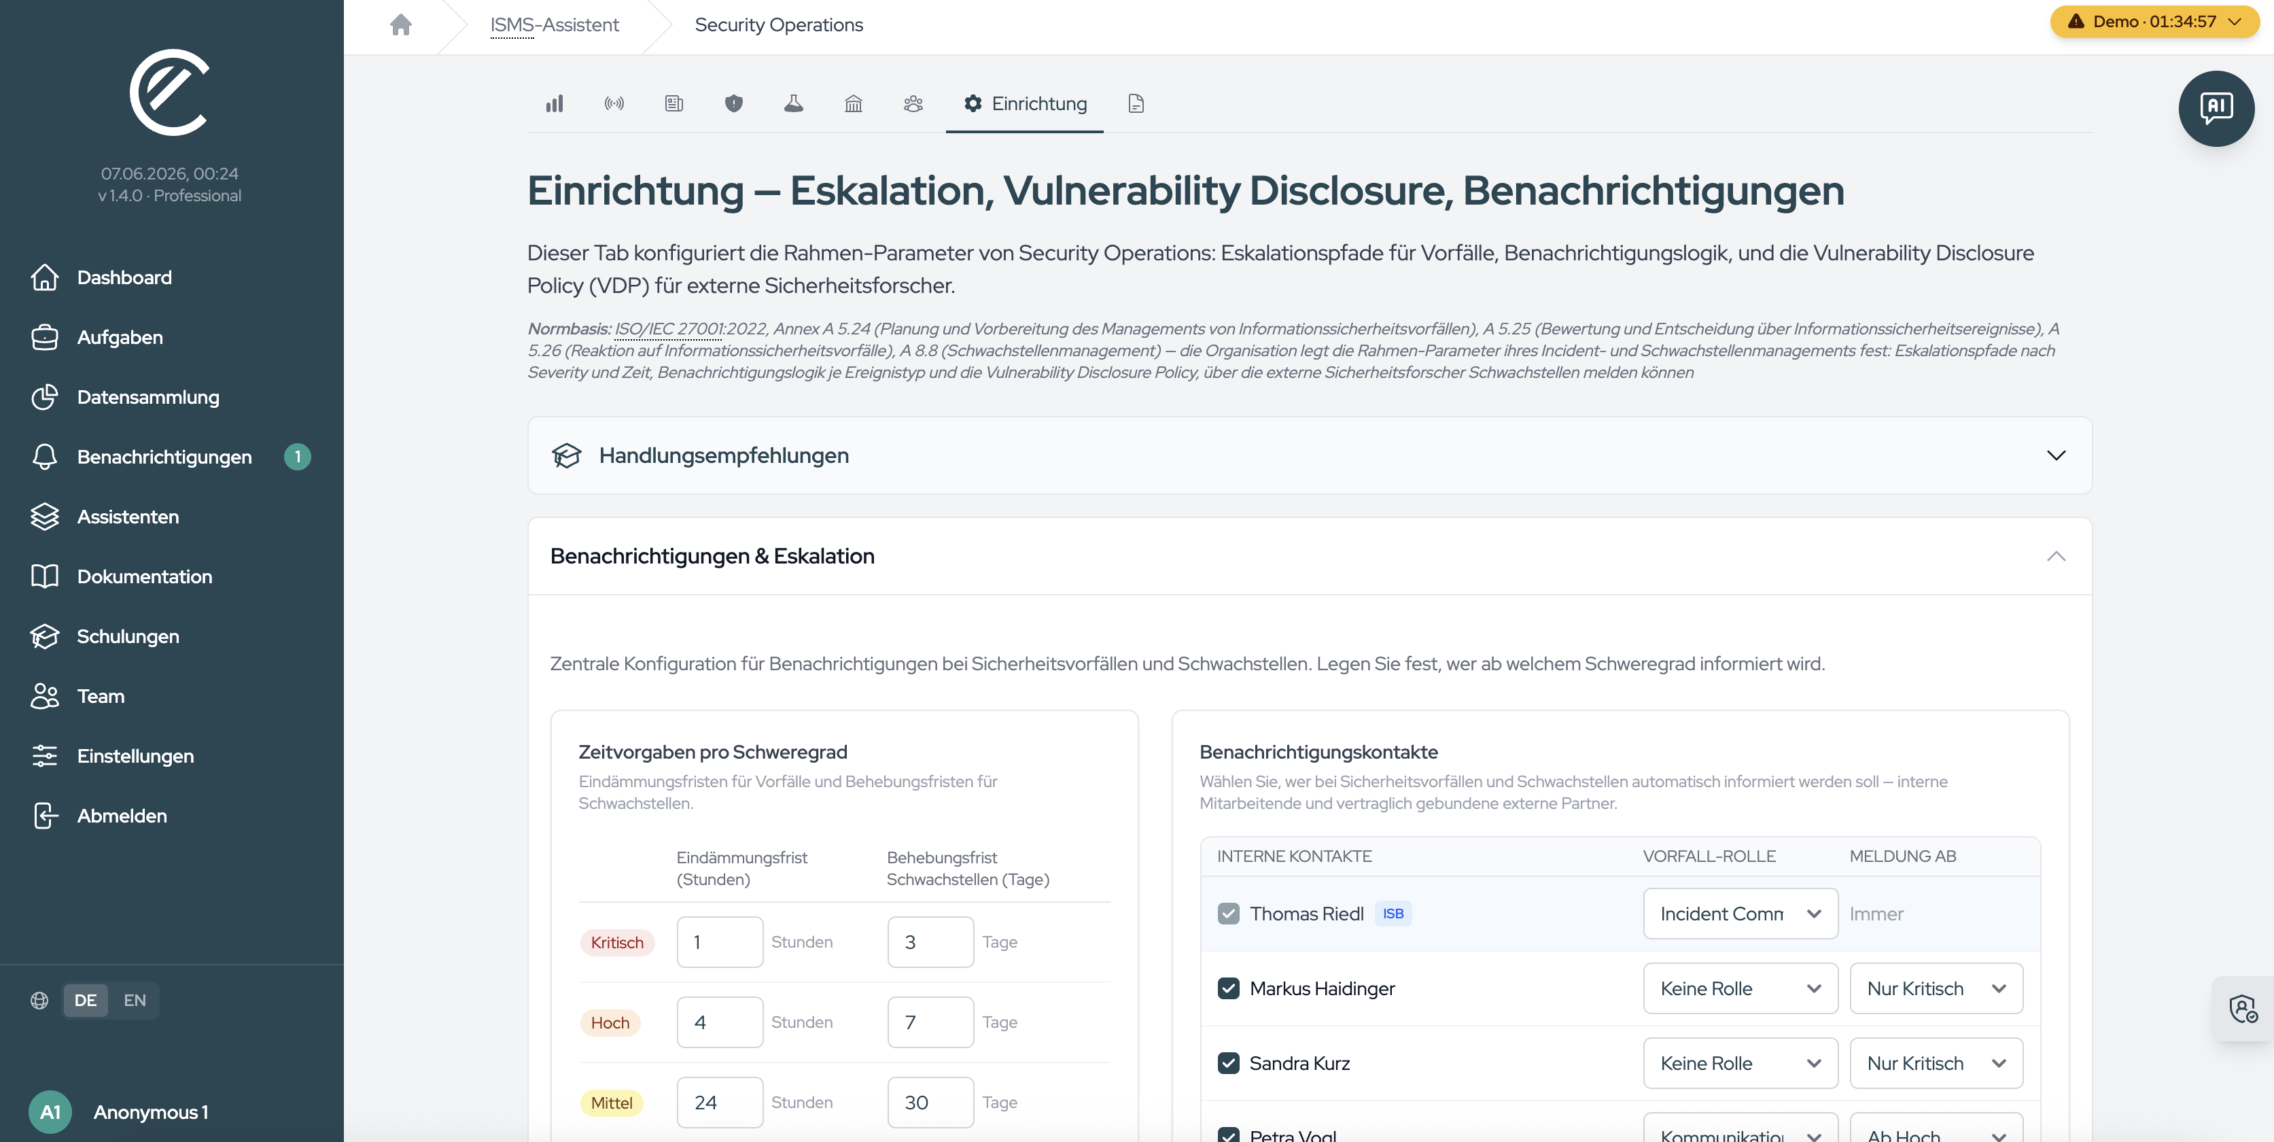Click the Mittel severity tag
The height and width of the screenshot is (1142, 2274).
point(612,1103)
